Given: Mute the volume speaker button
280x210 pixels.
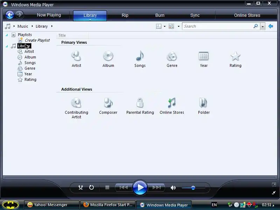Looking at the screenshot, I should tap(173, 188).
